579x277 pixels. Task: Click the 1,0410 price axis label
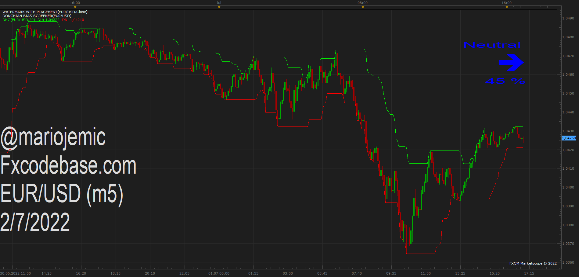tap(568, 168)
